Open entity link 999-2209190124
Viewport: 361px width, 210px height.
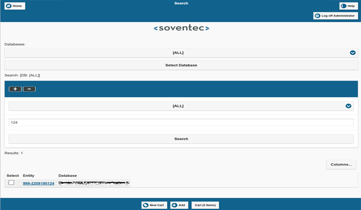click(x=39, y=183)
